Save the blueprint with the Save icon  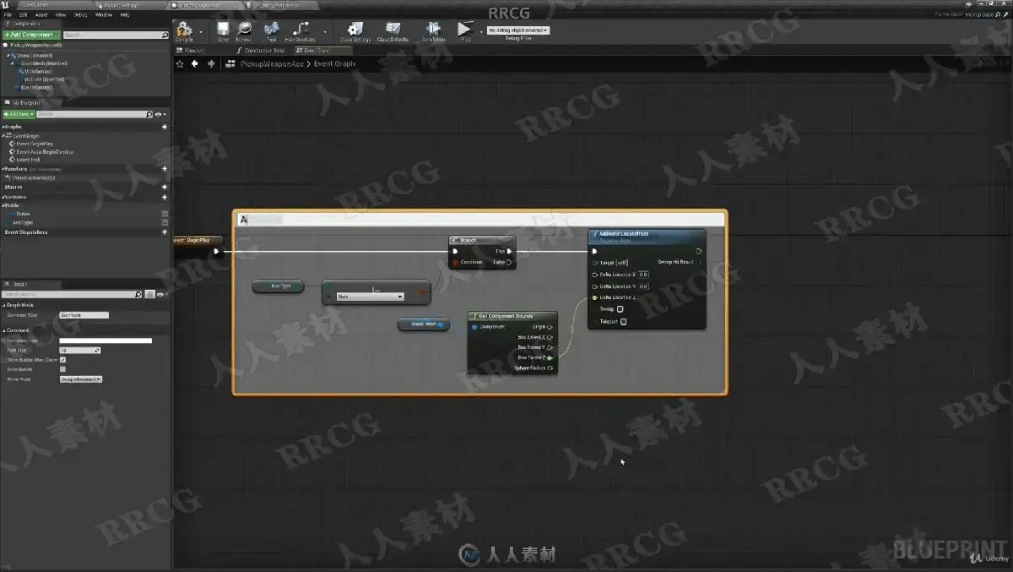click(223, 31)
